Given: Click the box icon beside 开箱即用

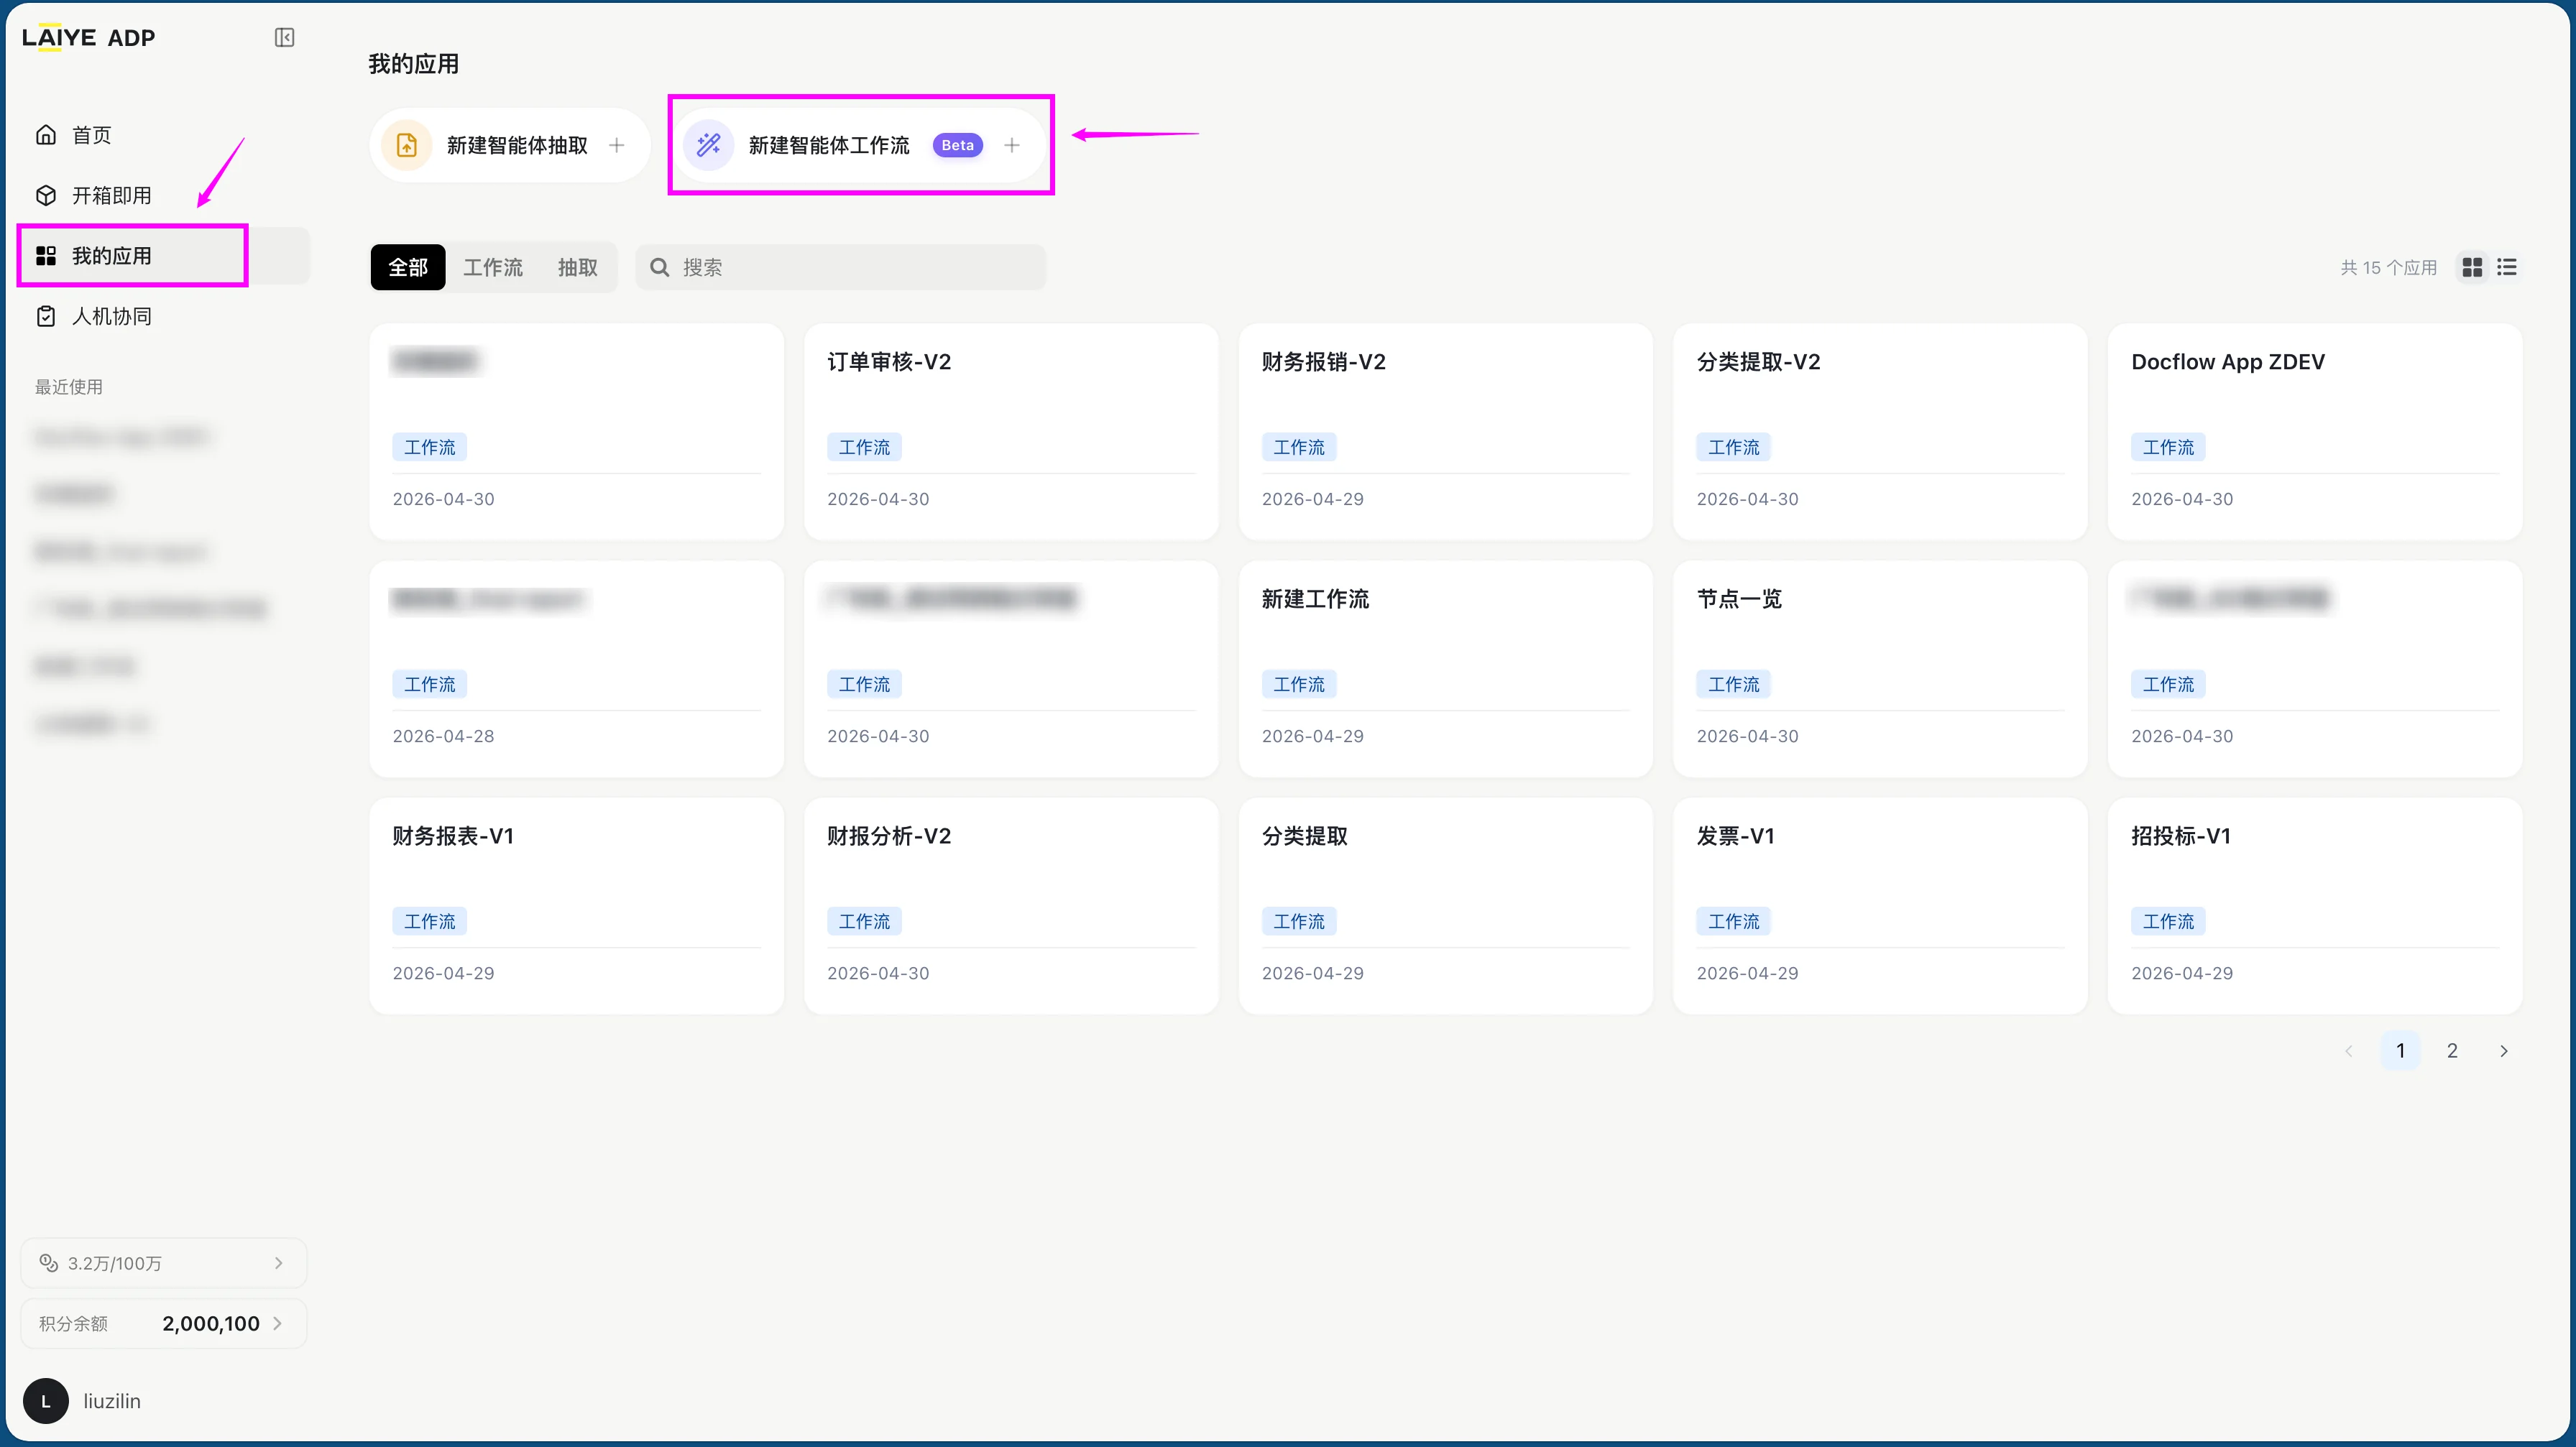Looking at the screenshot, I should point(46,195).
